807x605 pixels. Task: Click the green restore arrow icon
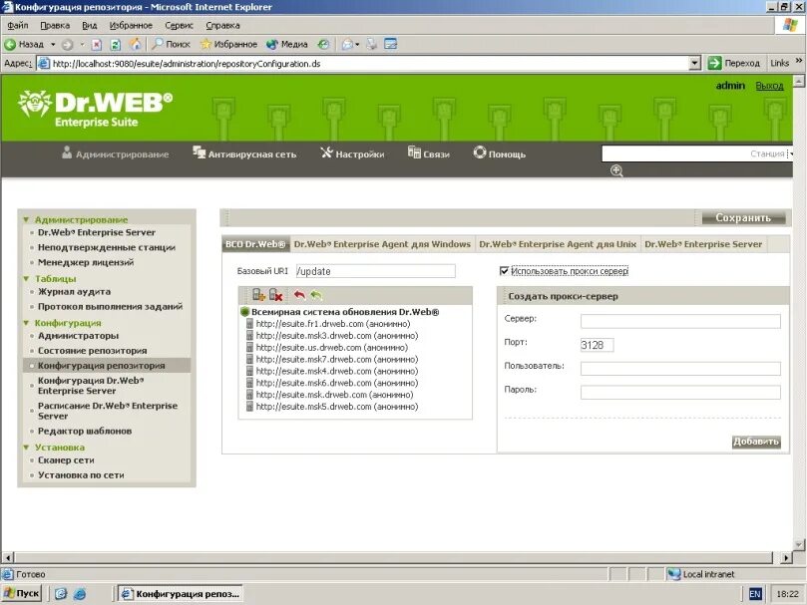316,295
